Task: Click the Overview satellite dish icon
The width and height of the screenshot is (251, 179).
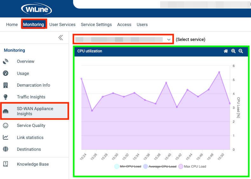Action: pyautogui.click(x=5, y=62)
